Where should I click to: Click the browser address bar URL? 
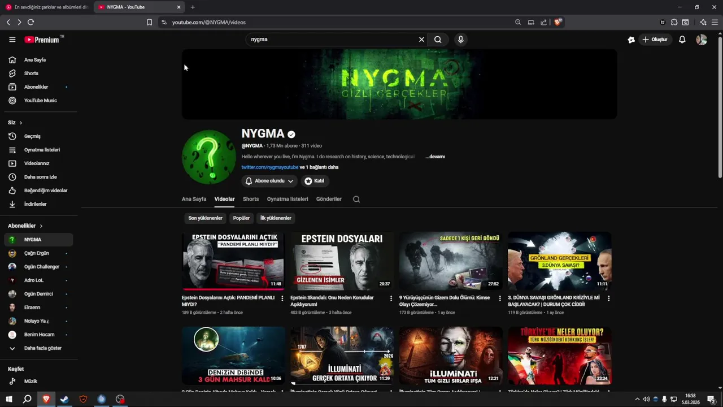pyautogui.click(x=209, y=23)
